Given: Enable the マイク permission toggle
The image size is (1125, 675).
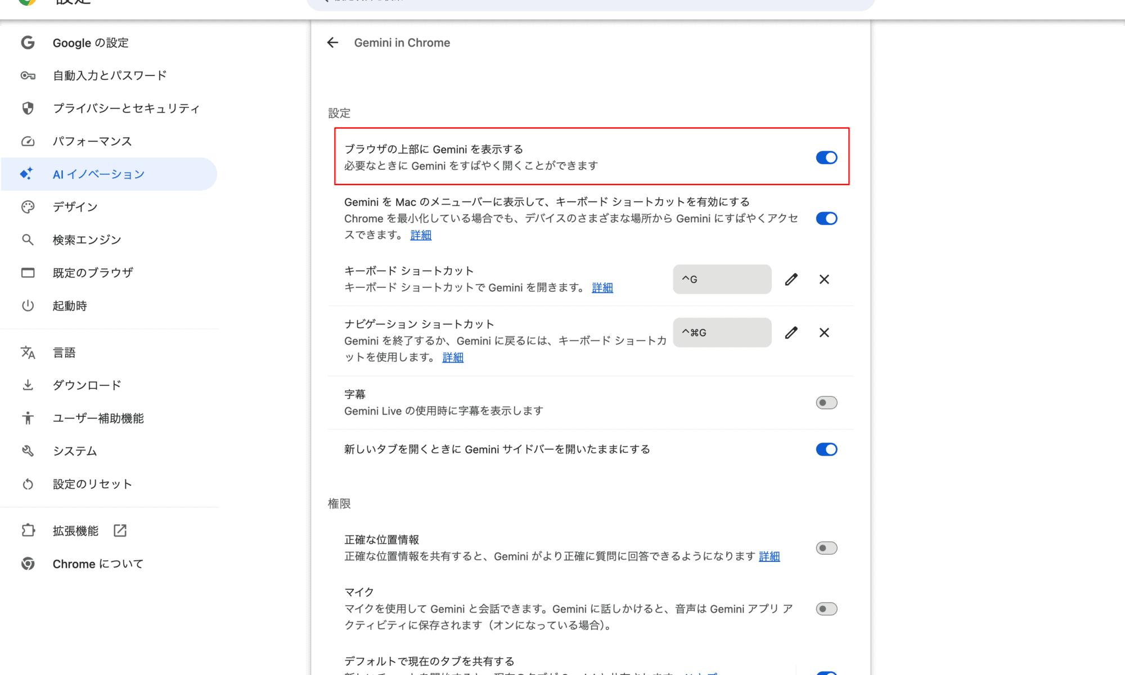Looking at the screenshot, I should click(826, 609).
